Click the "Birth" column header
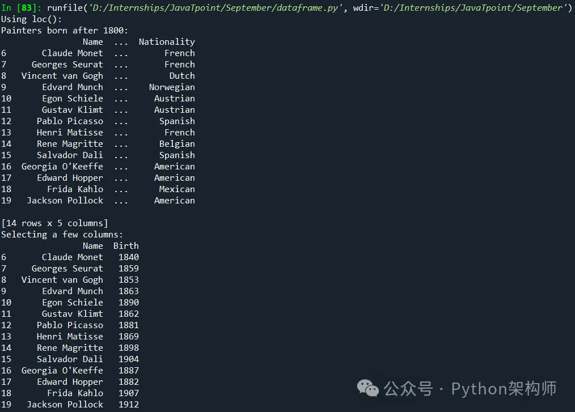This screenshot has width=575, height=412. [126, 245]
